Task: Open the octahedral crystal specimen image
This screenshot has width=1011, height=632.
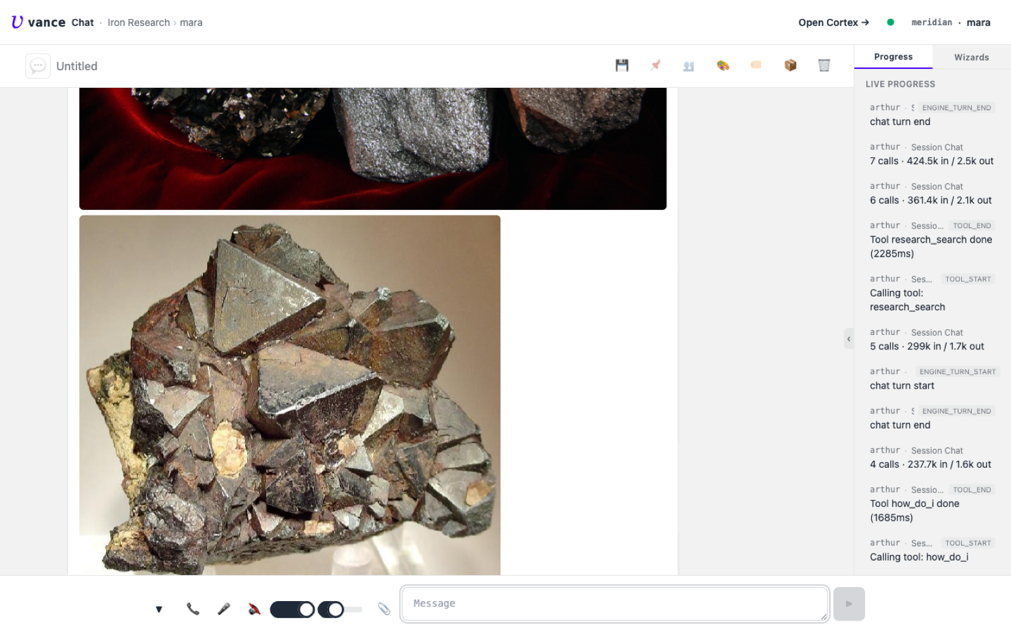Action: click(289, 395)
